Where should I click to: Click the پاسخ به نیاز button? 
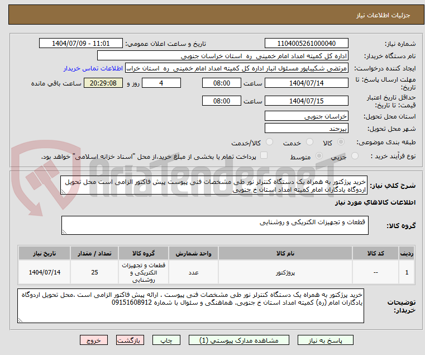[x=325, y=340]
